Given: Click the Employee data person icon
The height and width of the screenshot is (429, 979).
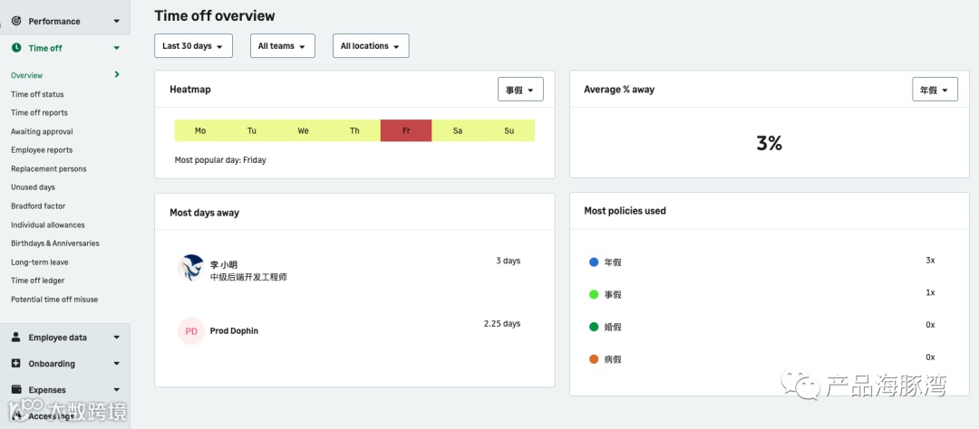Looking at the screenshot, I should [16, 338].
